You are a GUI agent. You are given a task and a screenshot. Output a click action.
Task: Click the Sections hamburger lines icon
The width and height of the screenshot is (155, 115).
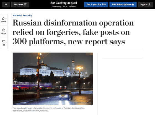(x=25, y=4)
